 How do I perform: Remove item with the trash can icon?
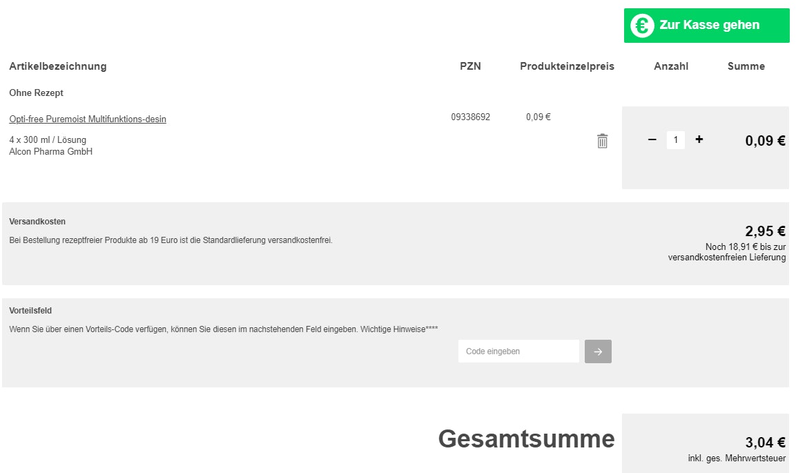(x=602, y=141)
